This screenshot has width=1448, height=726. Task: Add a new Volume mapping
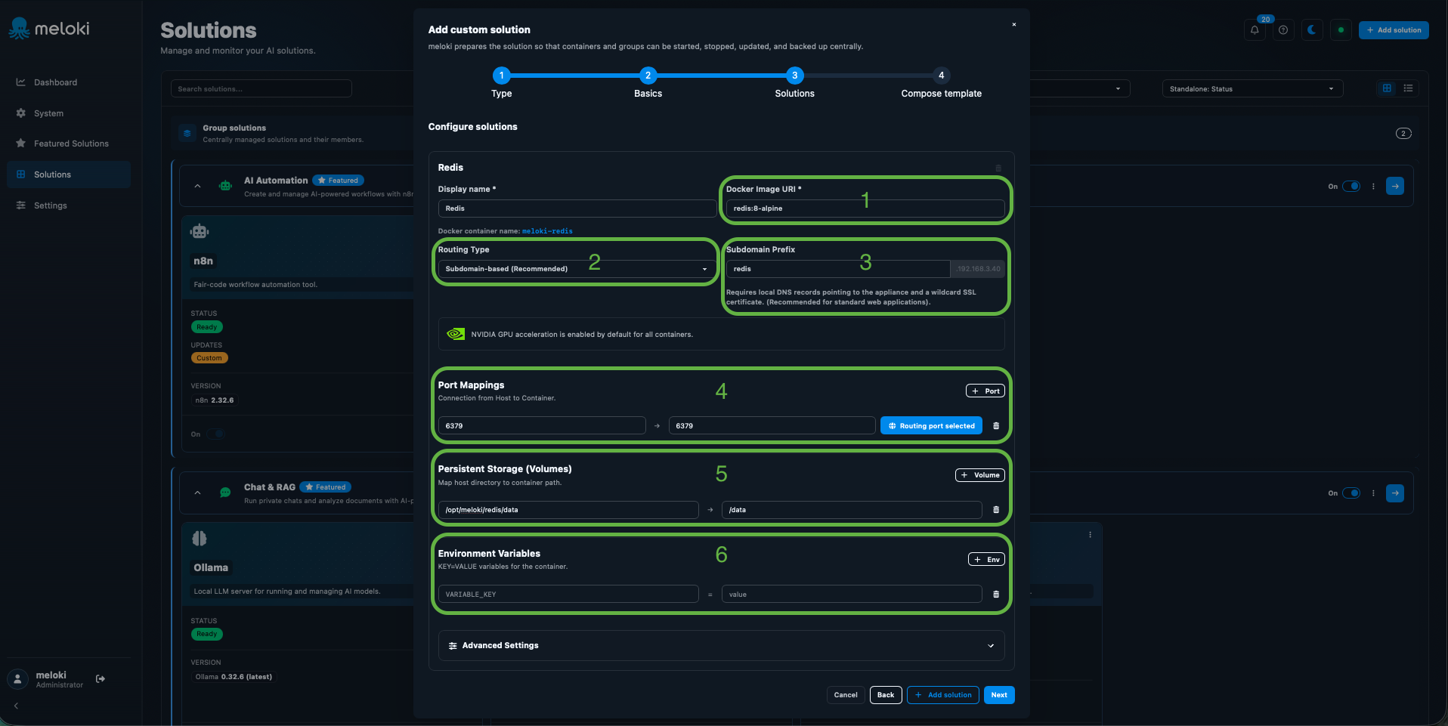980,475
